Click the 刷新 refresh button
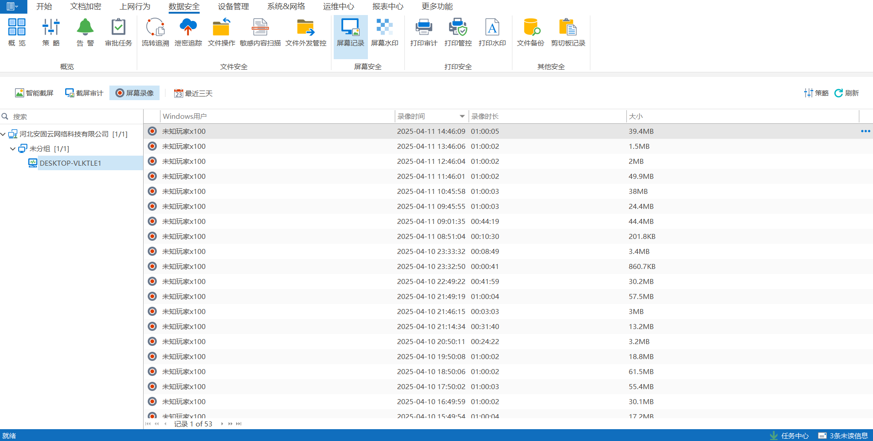The width and height of the screenshot is (873, 441). (x=847, y=93)
